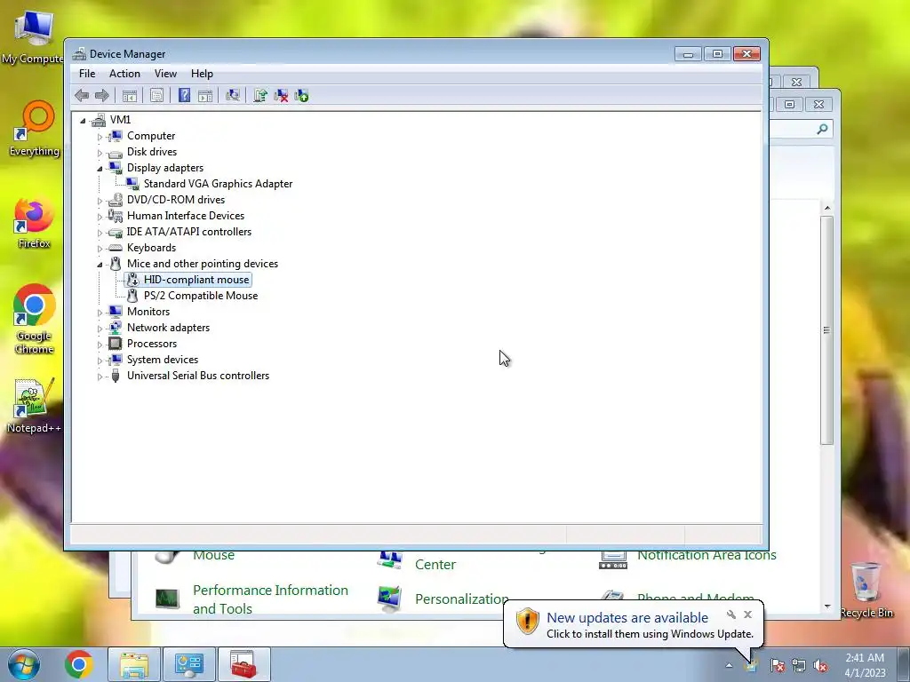Screen dimensions: 910x682
Task: Expand the Disk drives category
Action: [100, 153]
